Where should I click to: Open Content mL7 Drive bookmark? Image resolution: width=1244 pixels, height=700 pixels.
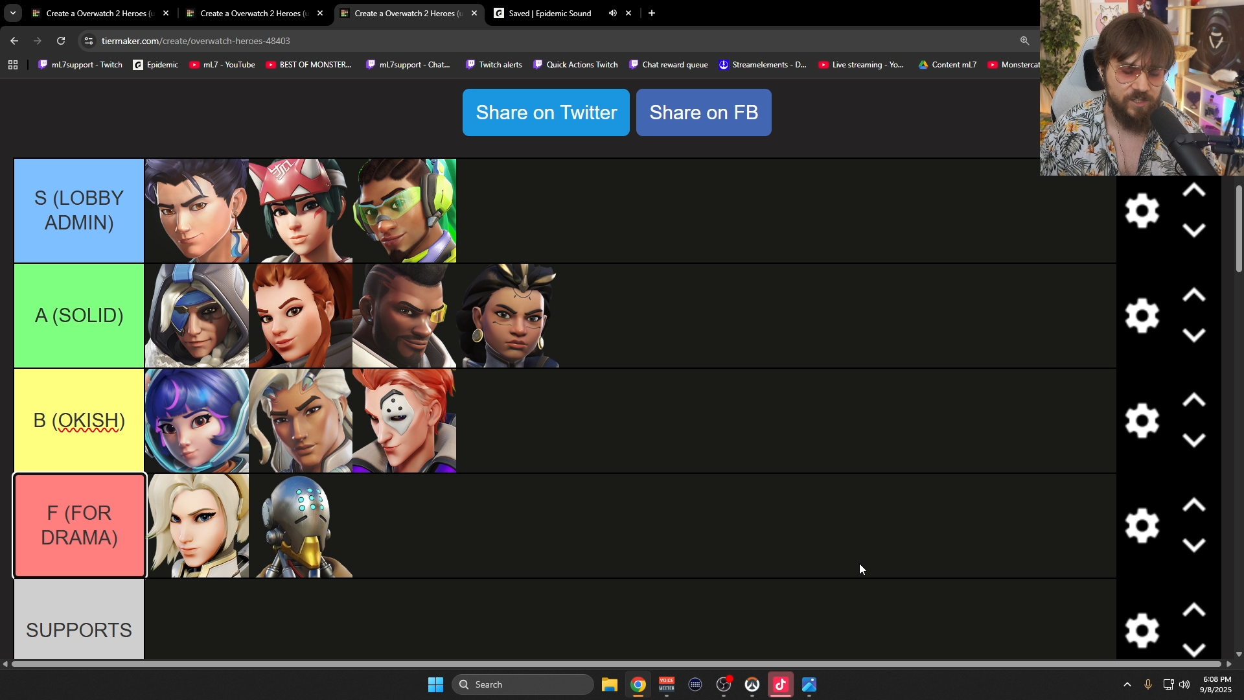[x=947, y=65]
